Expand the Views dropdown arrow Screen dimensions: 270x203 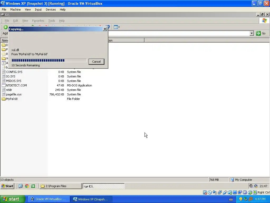pos(119,27)
